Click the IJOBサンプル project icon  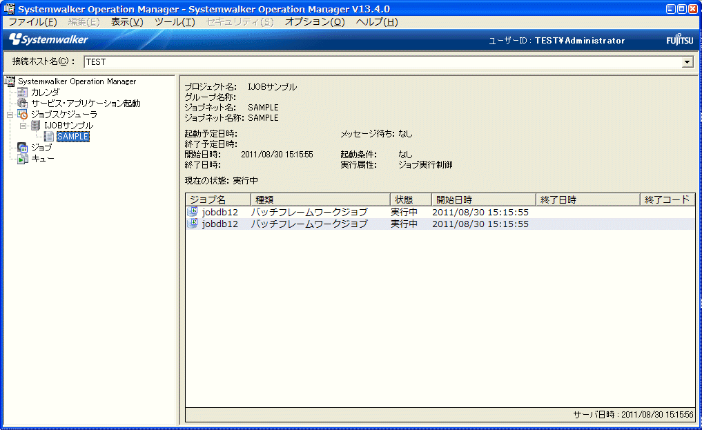tap(35, 126)
